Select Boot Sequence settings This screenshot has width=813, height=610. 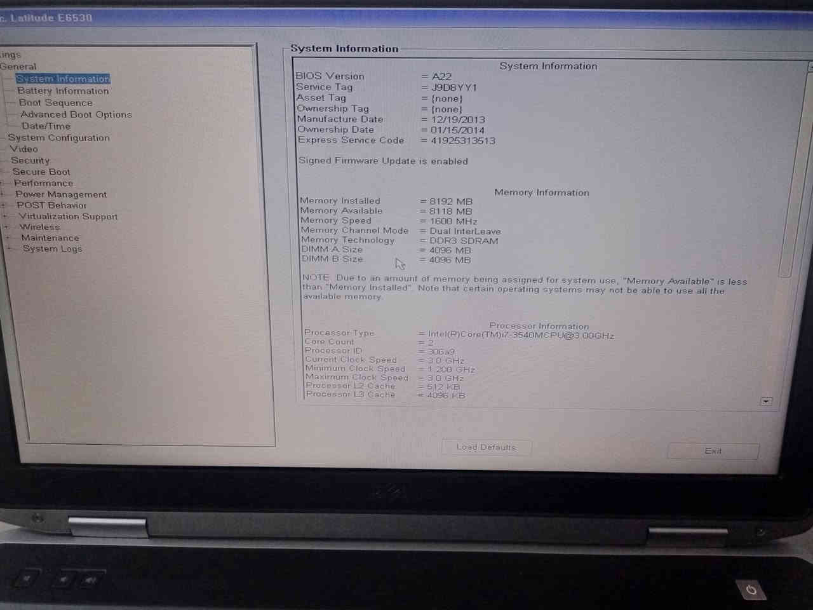56,102
